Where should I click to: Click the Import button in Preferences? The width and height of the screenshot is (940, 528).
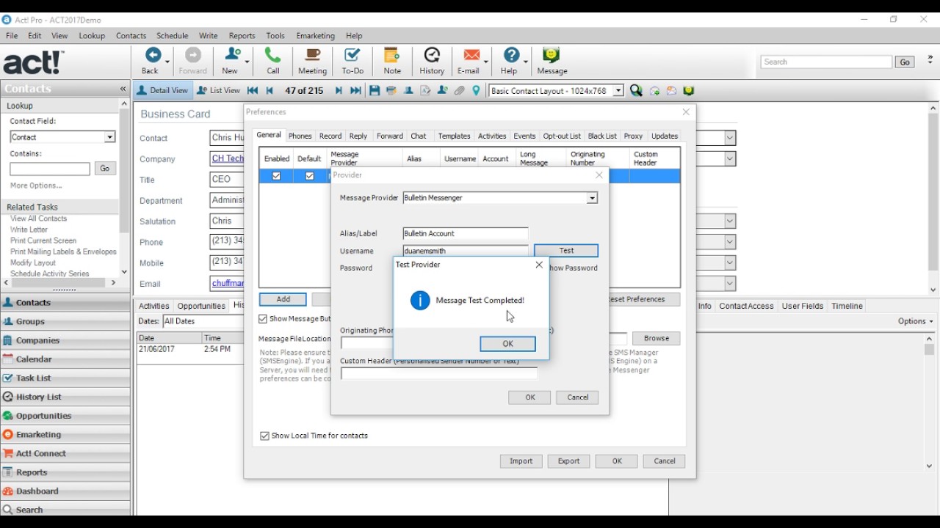(x=521, y=461)
